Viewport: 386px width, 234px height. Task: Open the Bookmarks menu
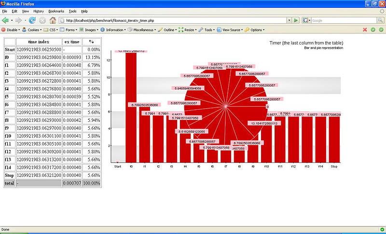coord(56,11)
